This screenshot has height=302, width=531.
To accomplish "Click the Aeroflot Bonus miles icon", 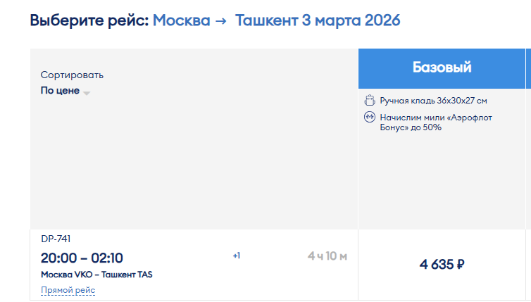I will (370, 117).
